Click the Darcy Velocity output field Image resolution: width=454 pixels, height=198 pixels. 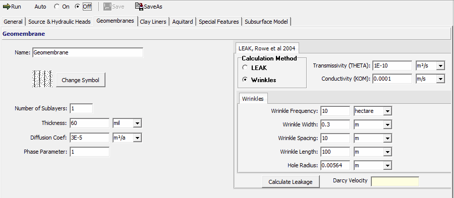395,181
